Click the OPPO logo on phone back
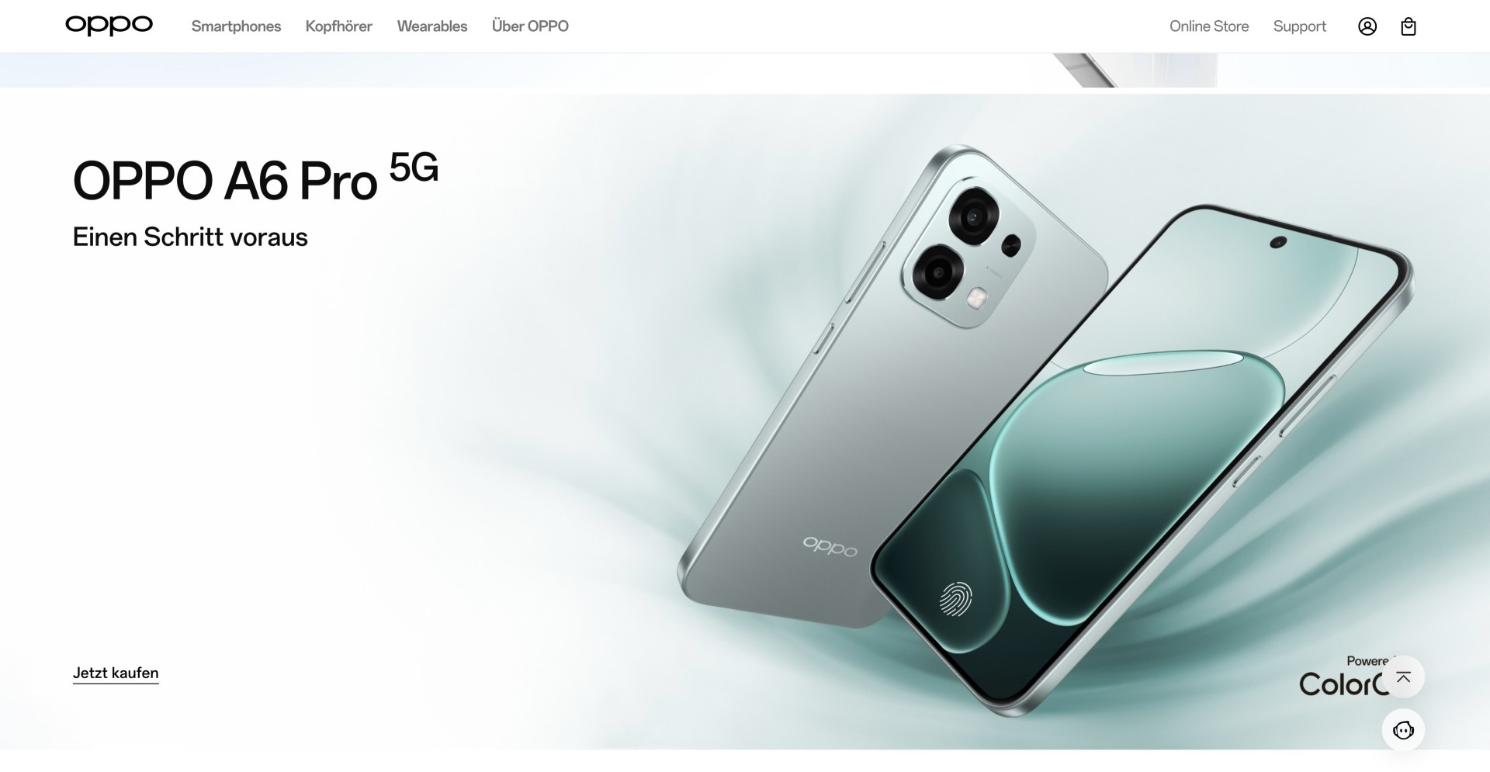The image size is (1490, 772). 830,546
